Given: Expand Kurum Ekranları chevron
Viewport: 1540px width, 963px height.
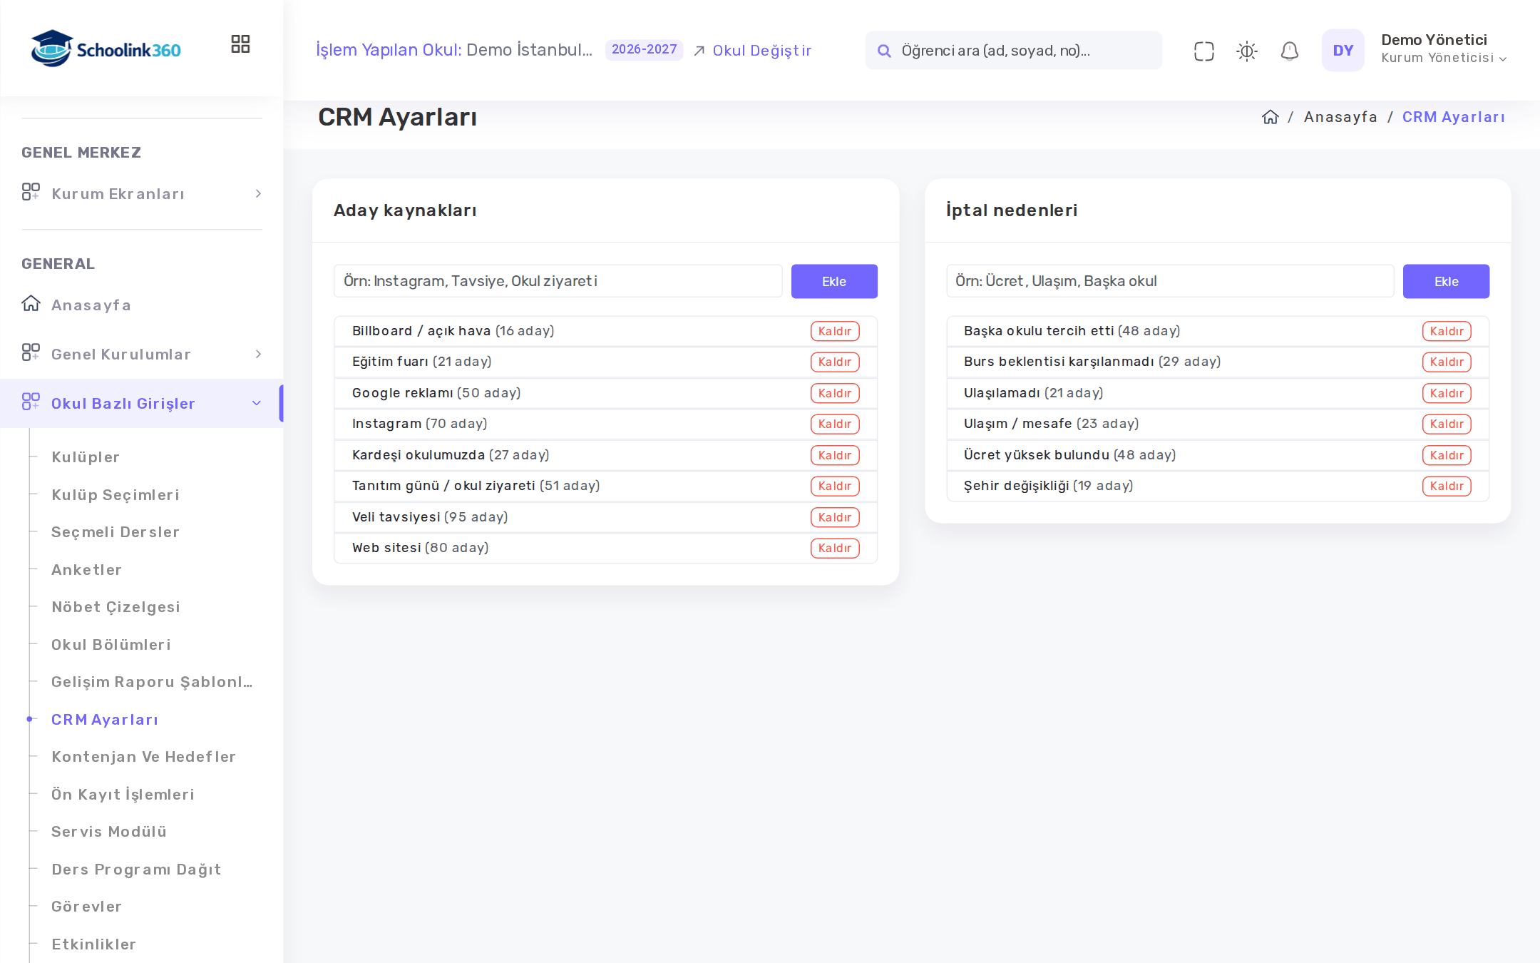Looking at the screenshot, I should tap(258, 193).
